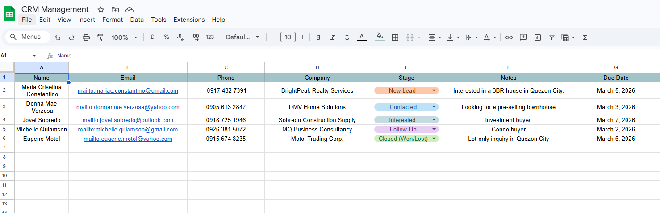This screenshot has height=213, width=660.
Task: Insert a comment
Action: click(x=523, y=37)
